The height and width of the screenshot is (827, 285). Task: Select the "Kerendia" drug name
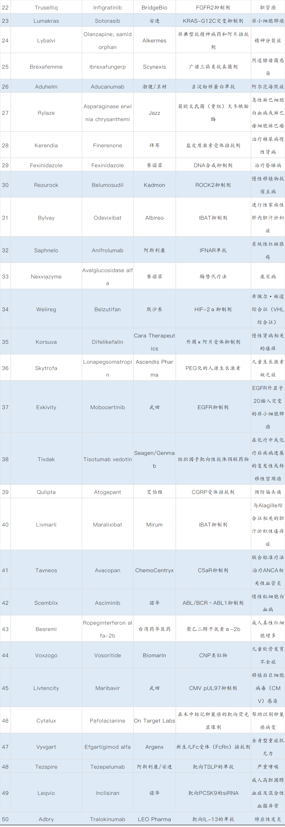[x=46, y=145]
